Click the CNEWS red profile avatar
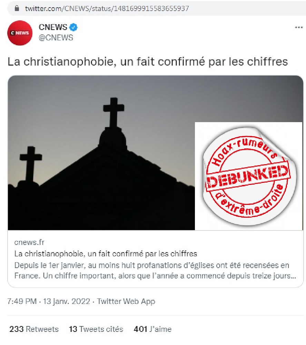This screenshot has width=306, height=345. pos(20,33)
